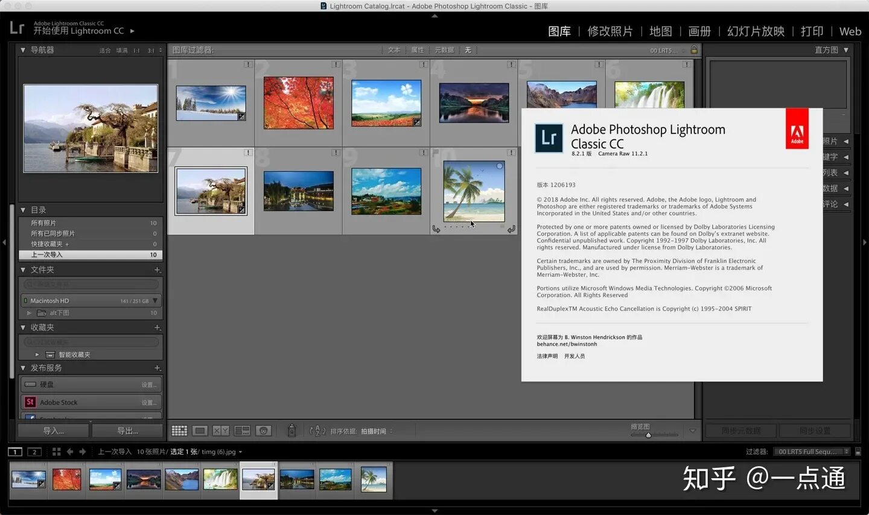869x515 pixels.
Task: Add publish service plus in 发布服务 panel
Action: point(157,368)
